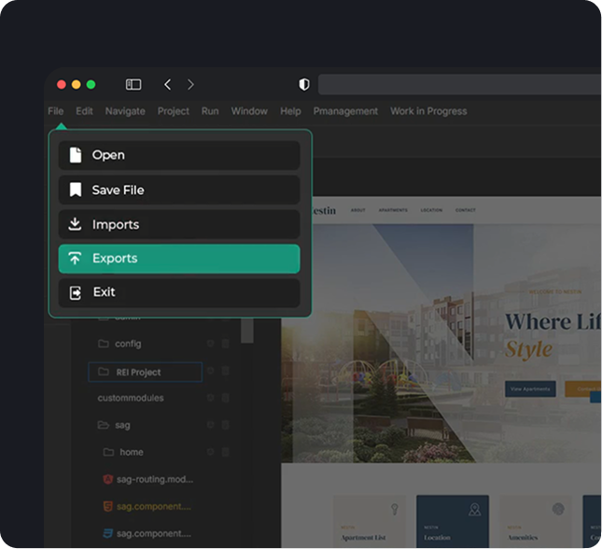Click the folder icon next to config

tap(104, 343)
